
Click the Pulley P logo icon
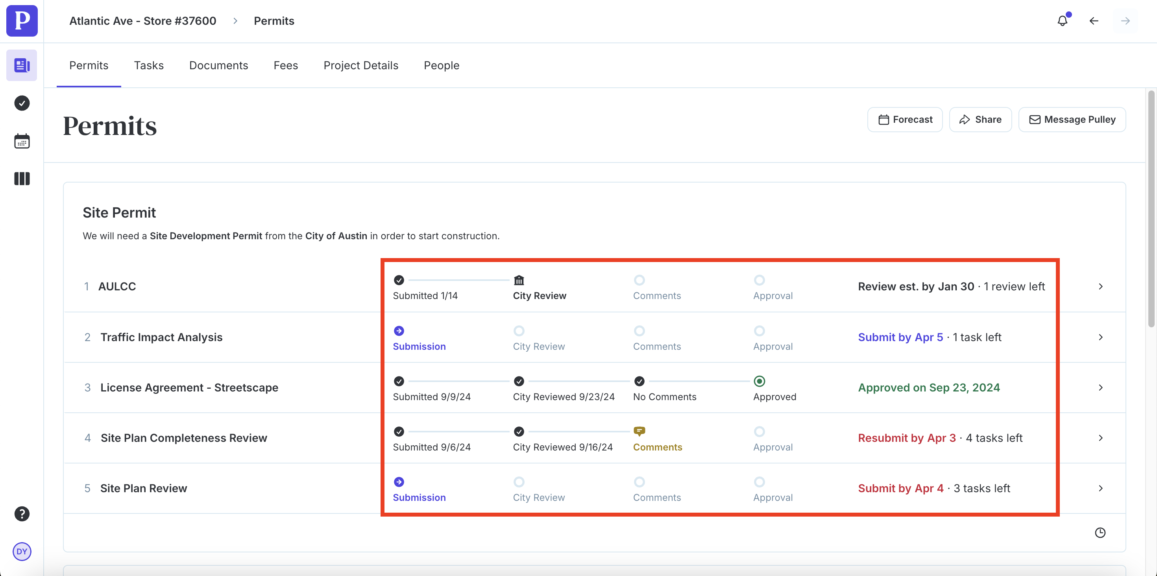pyautogui.click(x=22, y=20)
